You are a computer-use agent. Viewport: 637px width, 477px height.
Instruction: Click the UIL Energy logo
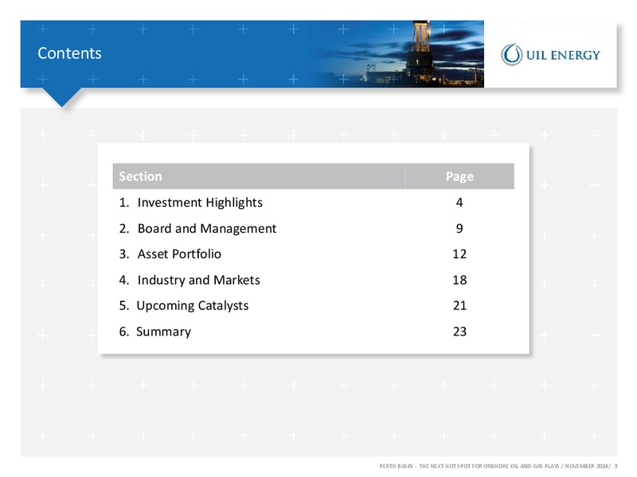click(x=550, y=54)
